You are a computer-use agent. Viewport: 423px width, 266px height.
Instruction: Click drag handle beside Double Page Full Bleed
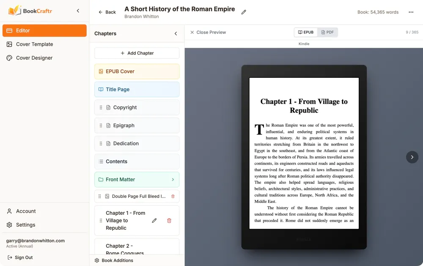click(99, 196)
